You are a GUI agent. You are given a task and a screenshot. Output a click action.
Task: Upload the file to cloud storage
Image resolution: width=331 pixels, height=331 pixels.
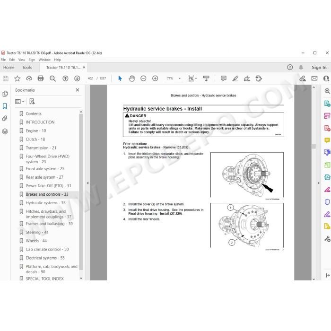(29, 78)
